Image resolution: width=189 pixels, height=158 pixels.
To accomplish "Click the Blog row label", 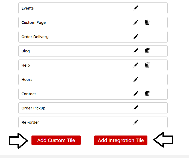I will tap(26, 51).
